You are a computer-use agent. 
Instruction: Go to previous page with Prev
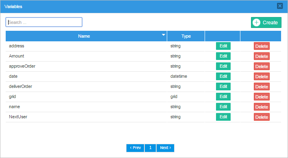[x=135, y=148]
